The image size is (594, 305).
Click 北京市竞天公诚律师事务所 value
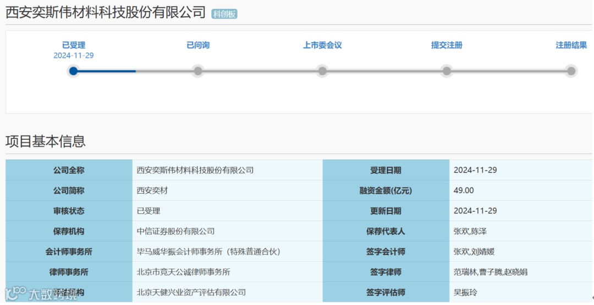click(183, 272)
